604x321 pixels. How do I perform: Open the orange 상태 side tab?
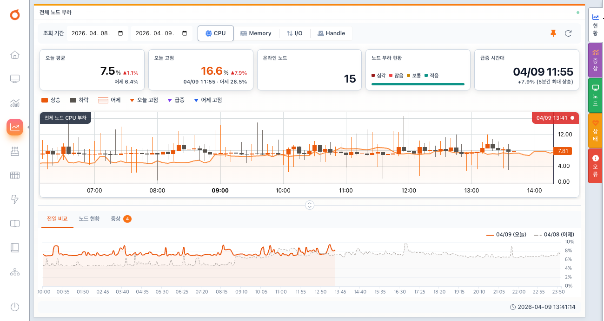click(x=595, y=131)
